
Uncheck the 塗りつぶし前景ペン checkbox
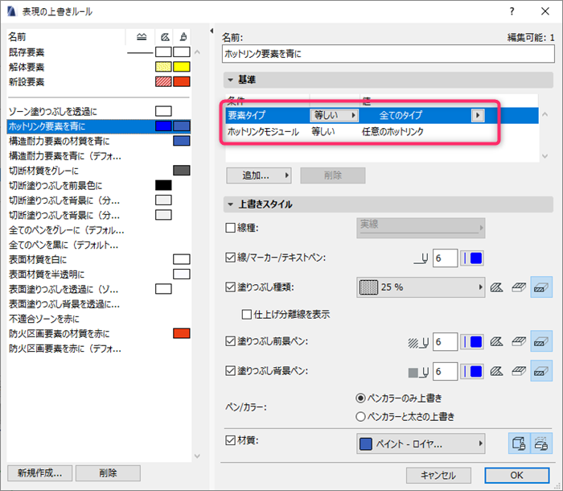click(x=230, y=341)
